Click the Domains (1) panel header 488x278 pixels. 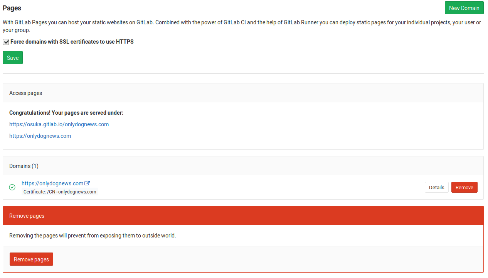[24, 166]
